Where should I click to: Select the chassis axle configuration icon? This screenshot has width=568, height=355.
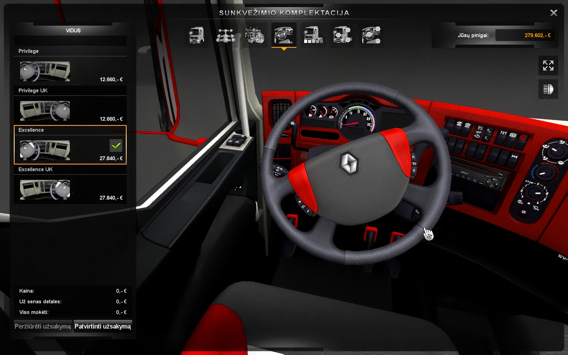tap(225, 35)
